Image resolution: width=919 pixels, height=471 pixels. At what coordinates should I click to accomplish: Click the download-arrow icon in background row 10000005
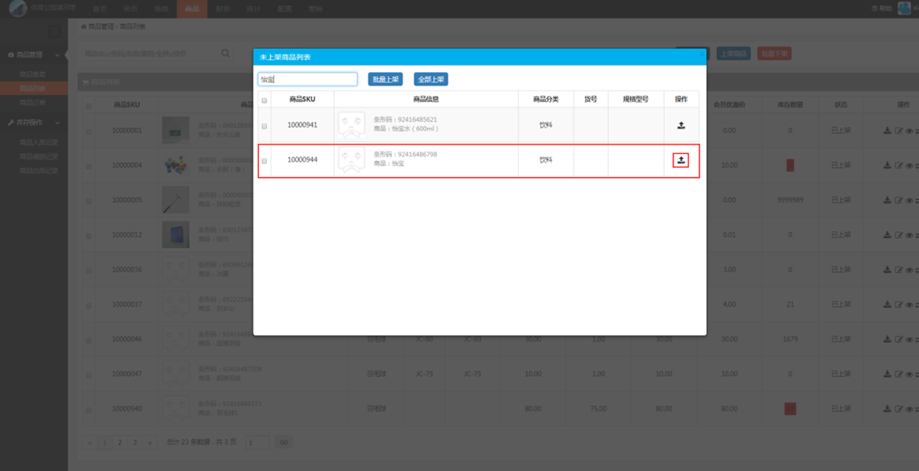[x=887, y=200]
